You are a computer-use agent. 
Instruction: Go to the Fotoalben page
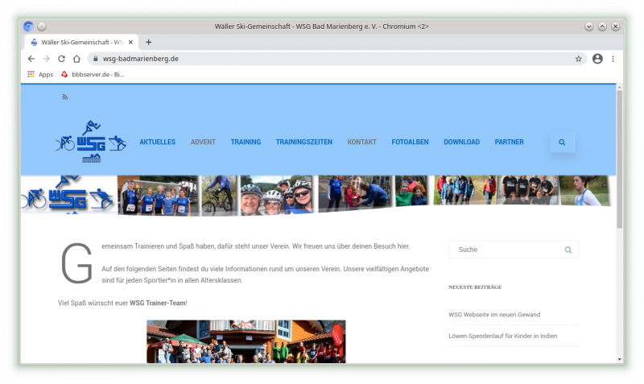[x=410, y=142]
